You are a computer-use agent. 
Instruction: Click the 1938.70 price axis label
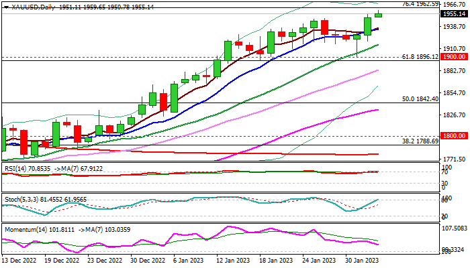pos(455,27)
